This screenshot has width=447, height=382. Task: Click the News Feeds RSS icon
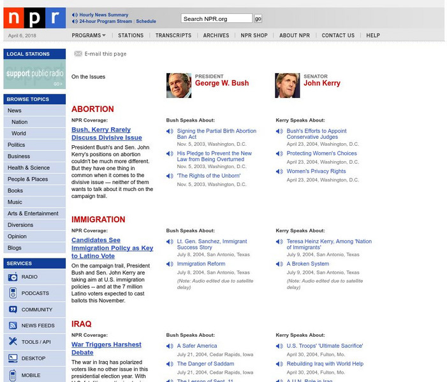point(13,325)
